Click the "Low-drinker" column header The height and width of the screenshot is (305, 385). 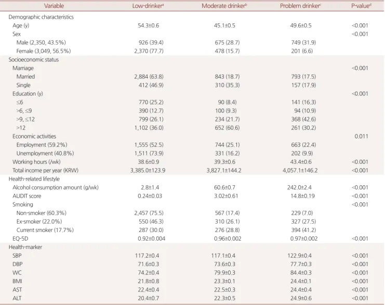(148, 6)
